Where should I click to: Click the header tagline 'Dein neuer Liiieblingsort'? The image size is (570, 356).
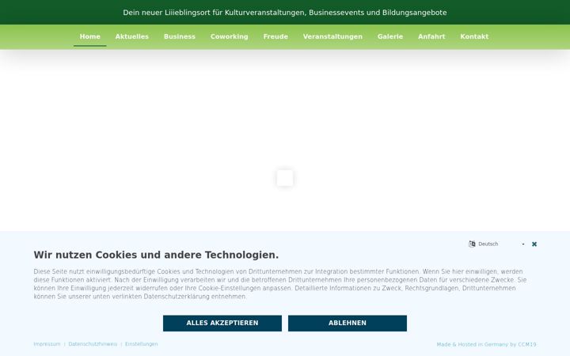[x=285, y=13]
